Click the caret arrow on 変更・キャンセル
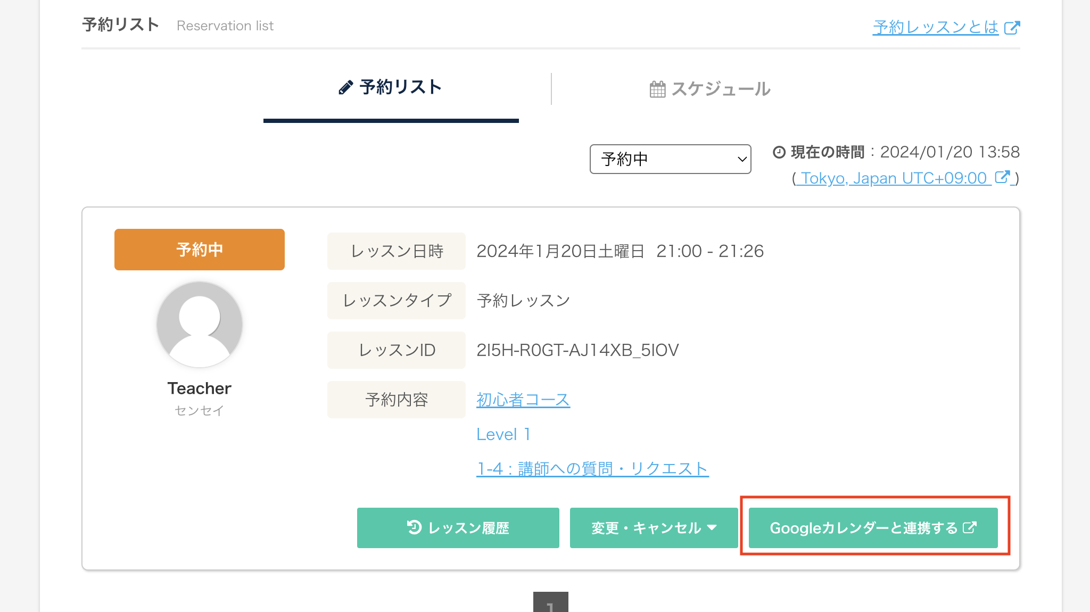The image size is (1090, 612). coord(712,528)
